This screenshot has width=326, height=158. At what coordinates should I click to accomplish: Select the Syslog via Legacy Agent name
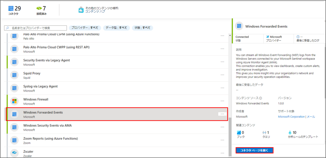tap(40, 86)
